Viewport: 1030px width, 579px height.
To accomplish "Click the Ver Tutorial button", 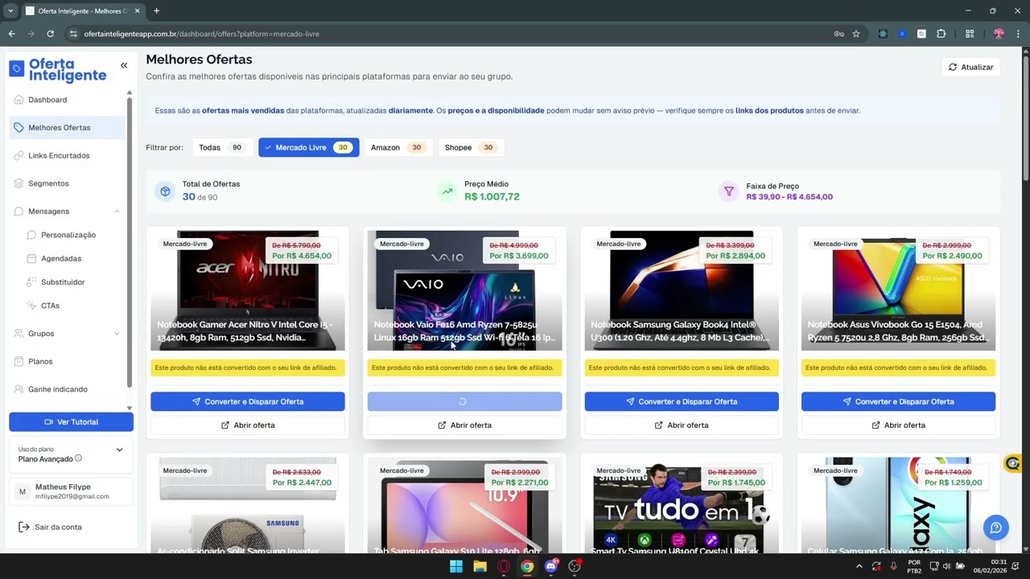I will coord(71,421).
